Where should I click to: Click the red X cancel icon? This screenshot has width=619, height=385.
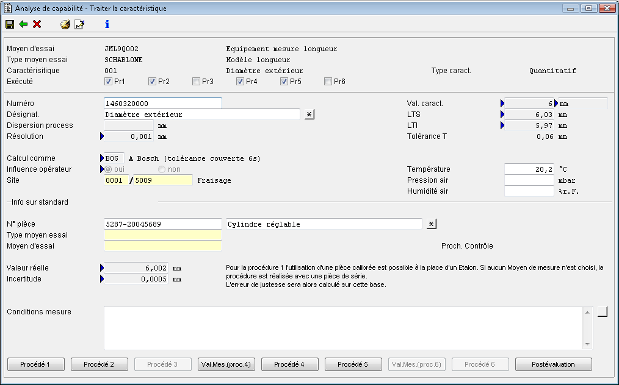[x=37, y=24]
